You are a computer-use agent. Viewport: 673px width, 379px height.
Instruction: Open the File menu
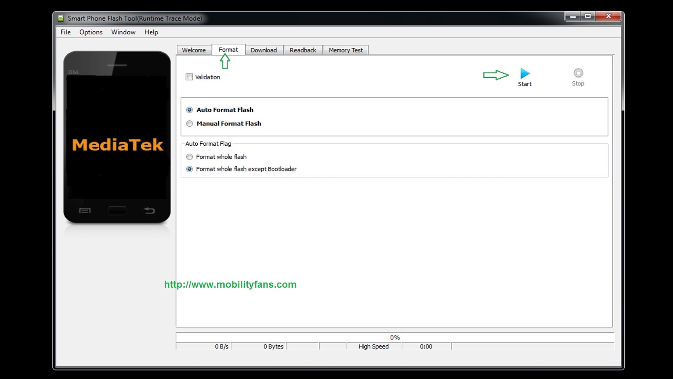[x=66, y=32]
